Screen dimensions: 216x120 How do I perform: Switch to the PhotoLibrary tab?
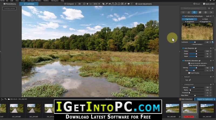(x=10, y=4)
